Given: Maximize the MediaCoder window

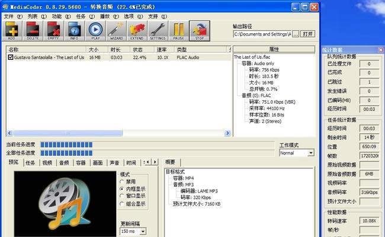Looking at the screenshot, I should [304, 7].
